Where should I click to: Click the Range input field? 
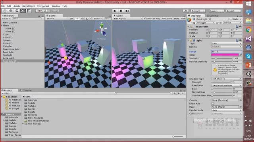point(227,52)
